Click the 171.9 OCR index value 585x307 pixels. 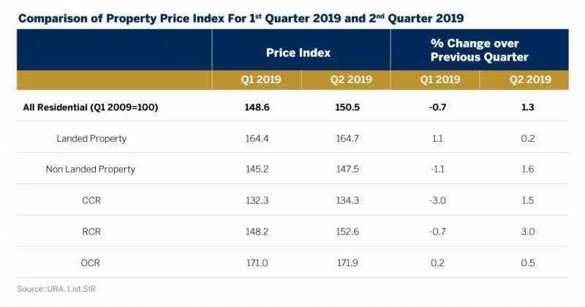pos(346,261)
